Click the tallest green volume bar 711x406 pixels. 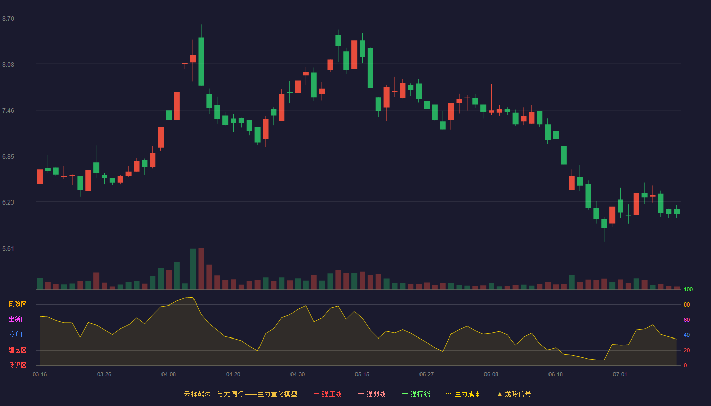[x=193, y=269]
